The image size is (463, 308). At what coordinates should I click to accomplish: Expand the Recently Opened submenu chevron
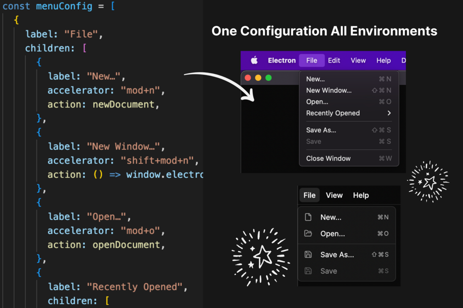[x=389, y=113]
